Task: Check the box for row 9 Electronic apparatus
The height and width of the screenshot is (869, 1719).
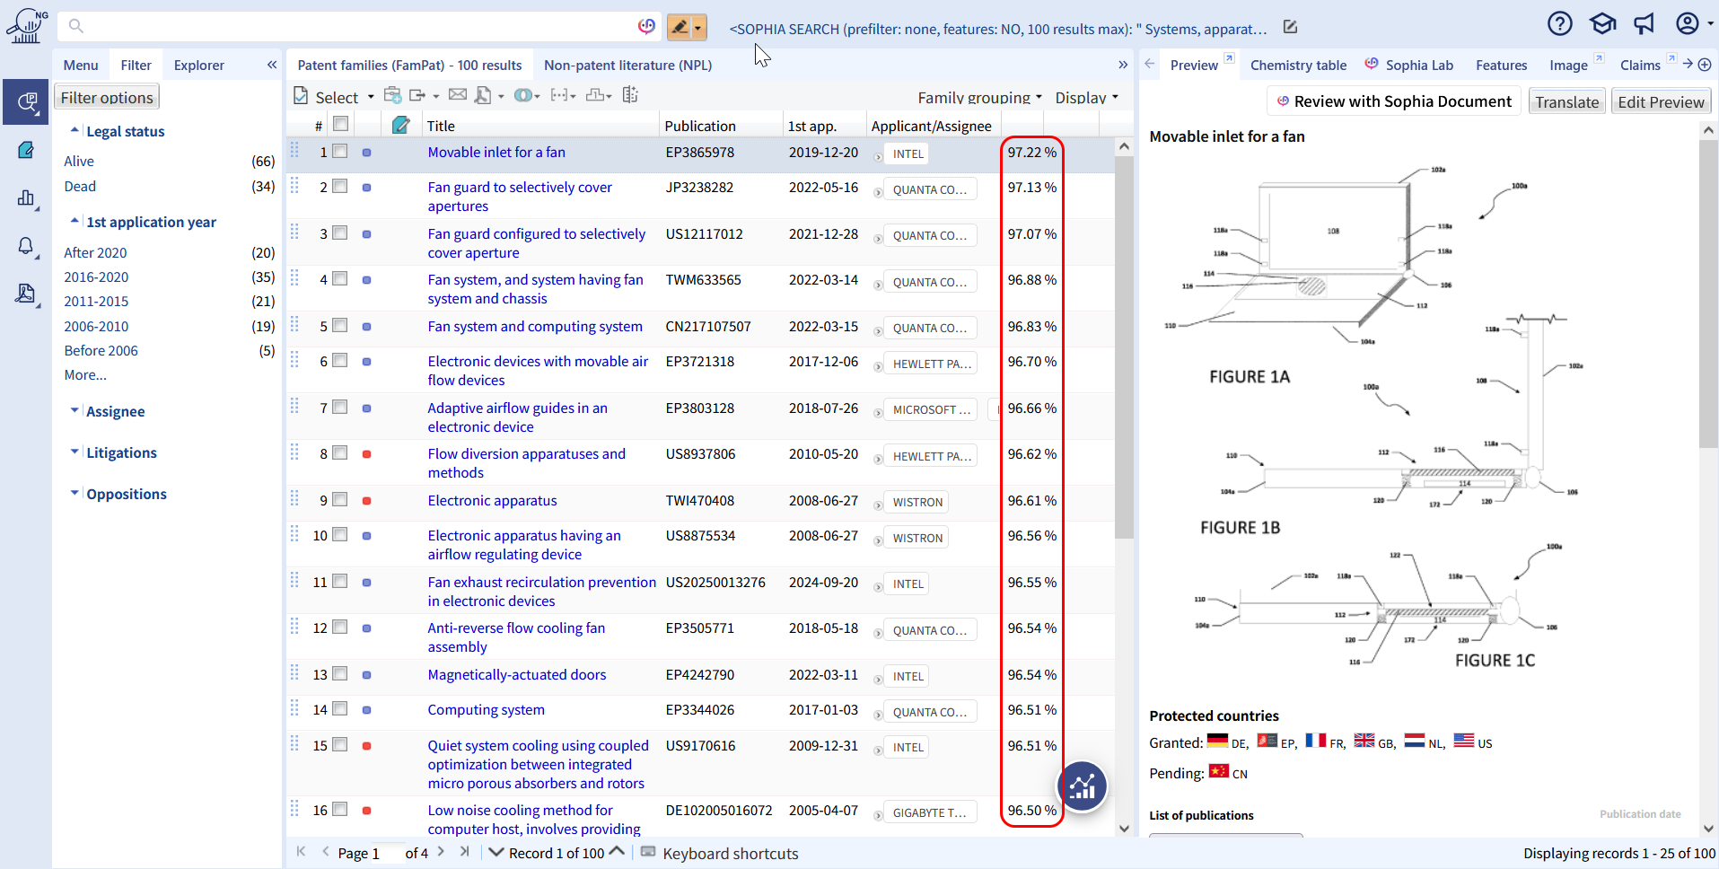Action: pos(339,499)
